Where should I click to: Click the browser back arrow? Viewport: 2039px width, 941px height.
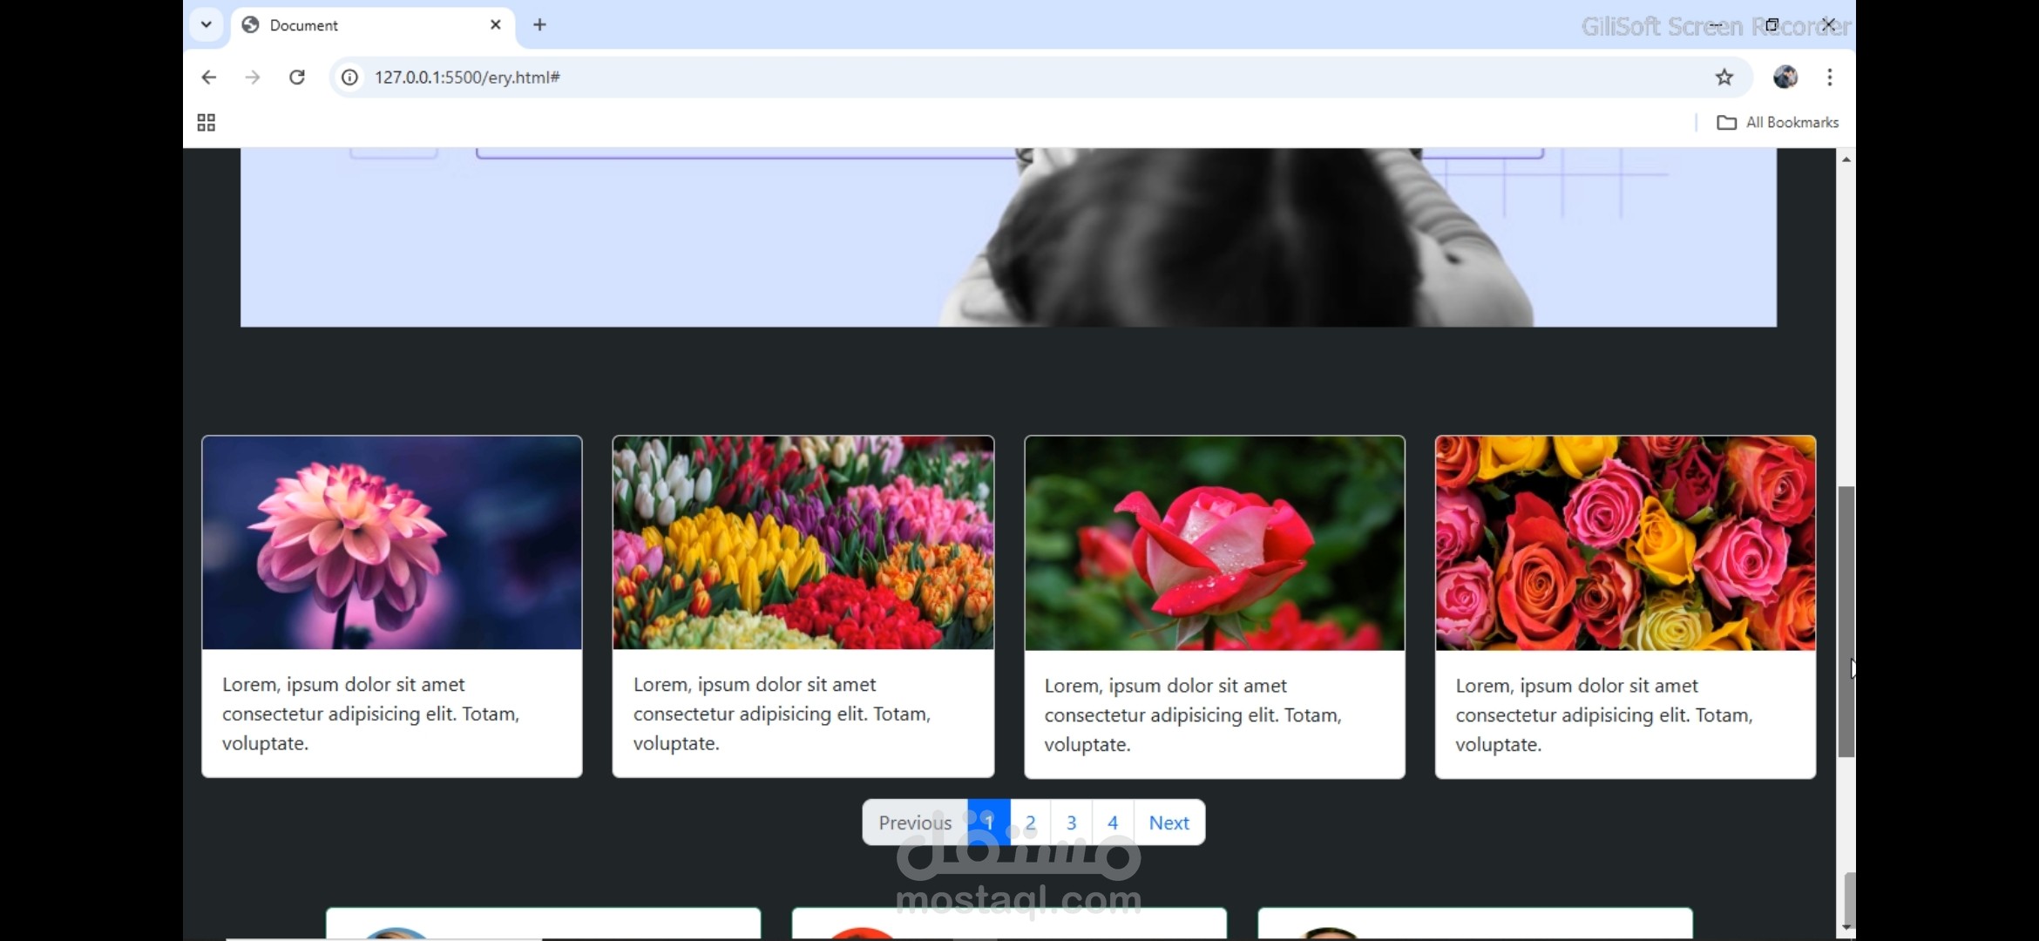[208, 78]
